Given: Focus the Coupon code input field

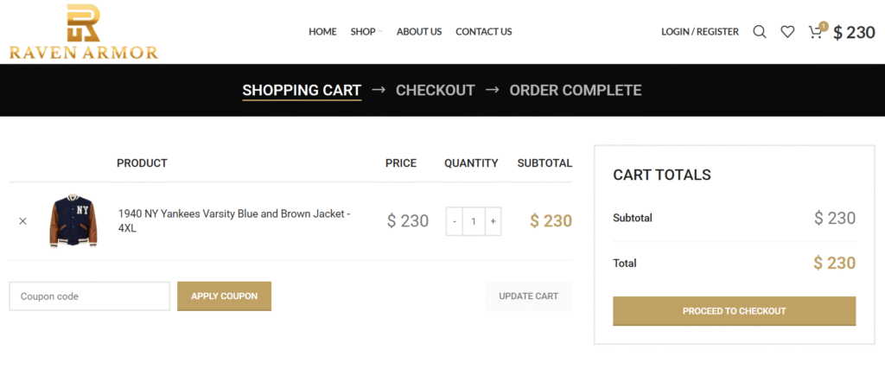Looking at the screenshot, I should 89,296.
